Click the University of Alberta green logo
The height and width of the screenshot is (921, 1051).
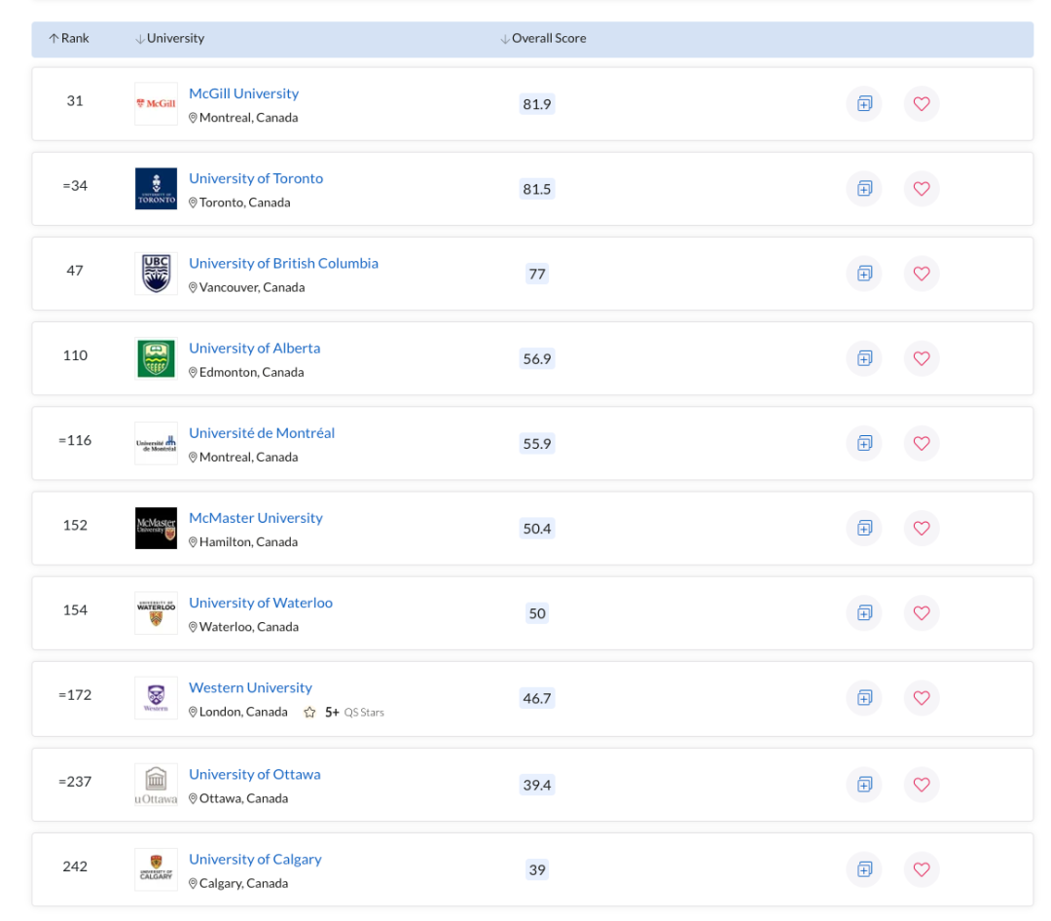[156, 358]
